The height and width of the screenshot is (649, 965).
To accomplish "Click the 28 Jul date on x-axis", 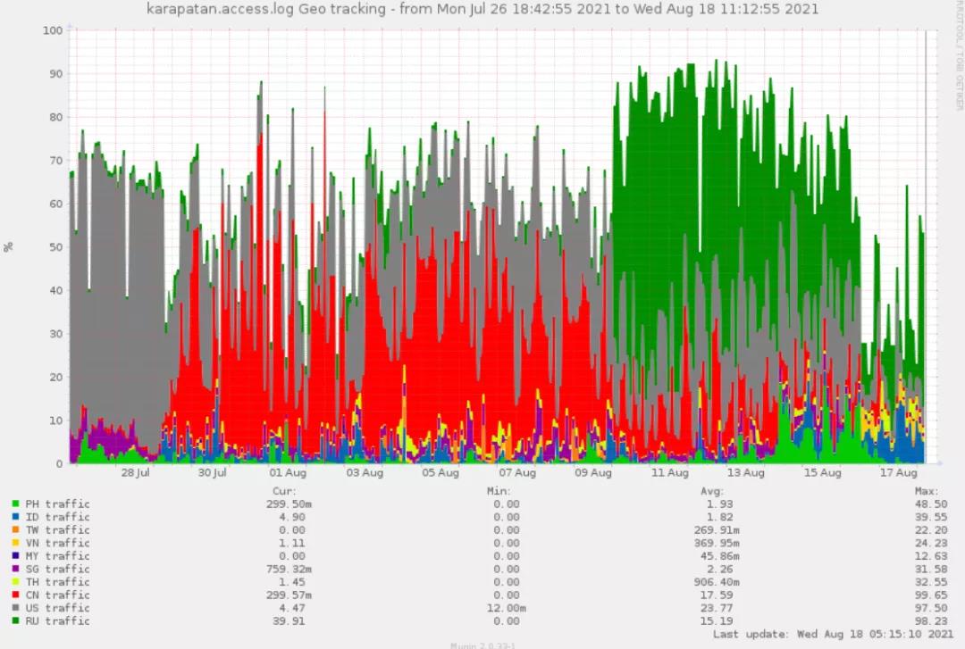I will click(x=135, y=473).
